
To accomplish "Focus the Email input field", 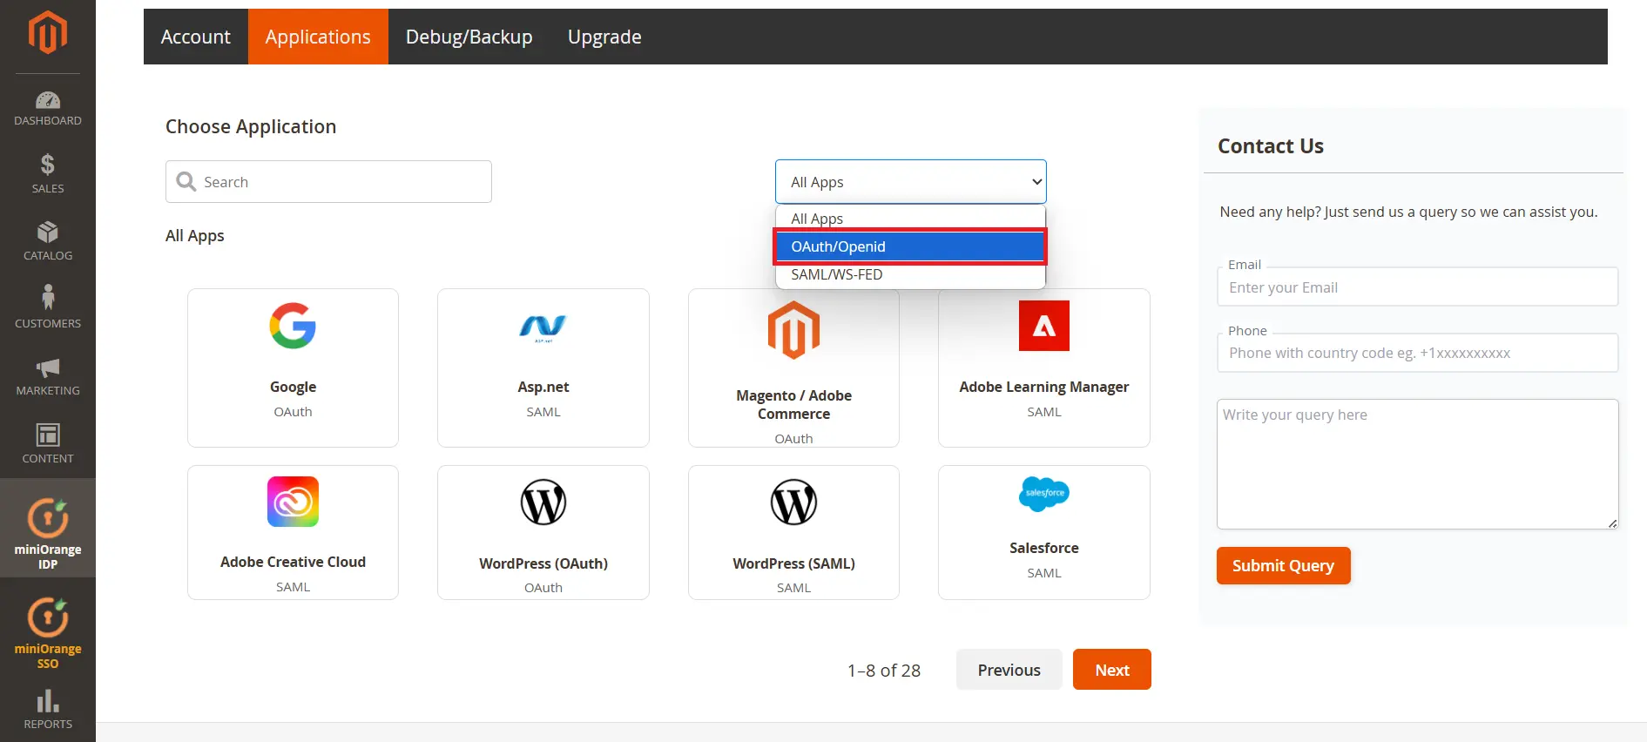I will tap(1417, 287).
